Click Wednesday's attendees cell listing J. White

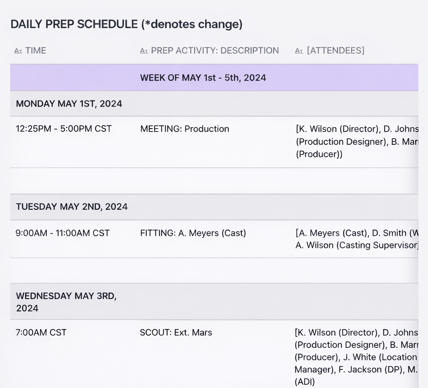pyautogui.click(x=357, y=357)
